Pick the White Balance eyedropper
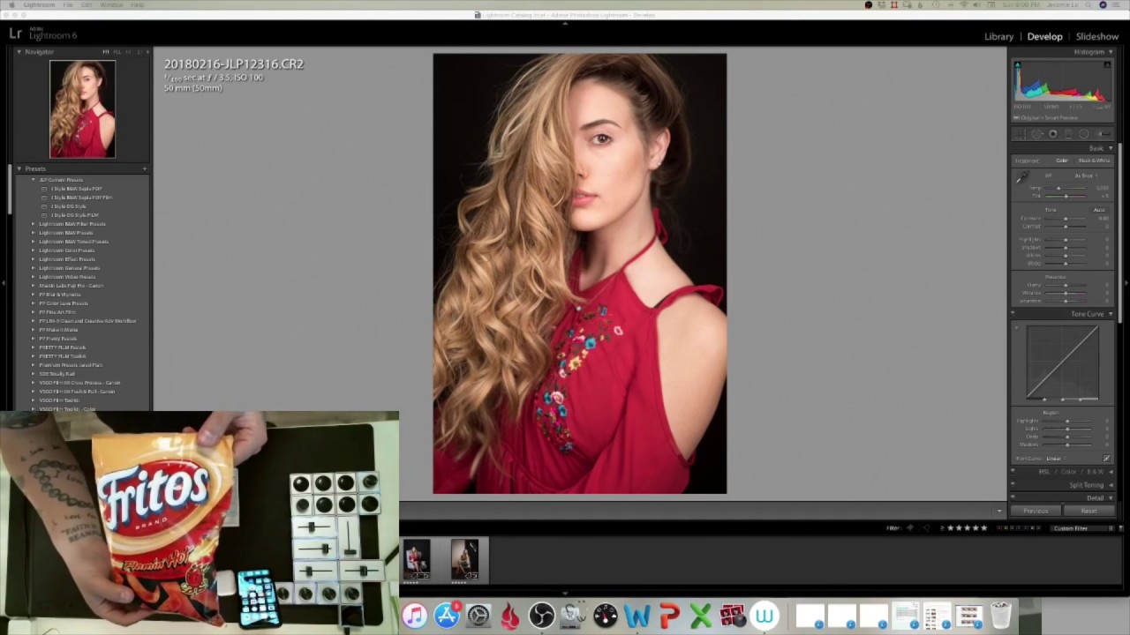Viewport: 1130px width, 635px height. click(x=1021, y=177)
